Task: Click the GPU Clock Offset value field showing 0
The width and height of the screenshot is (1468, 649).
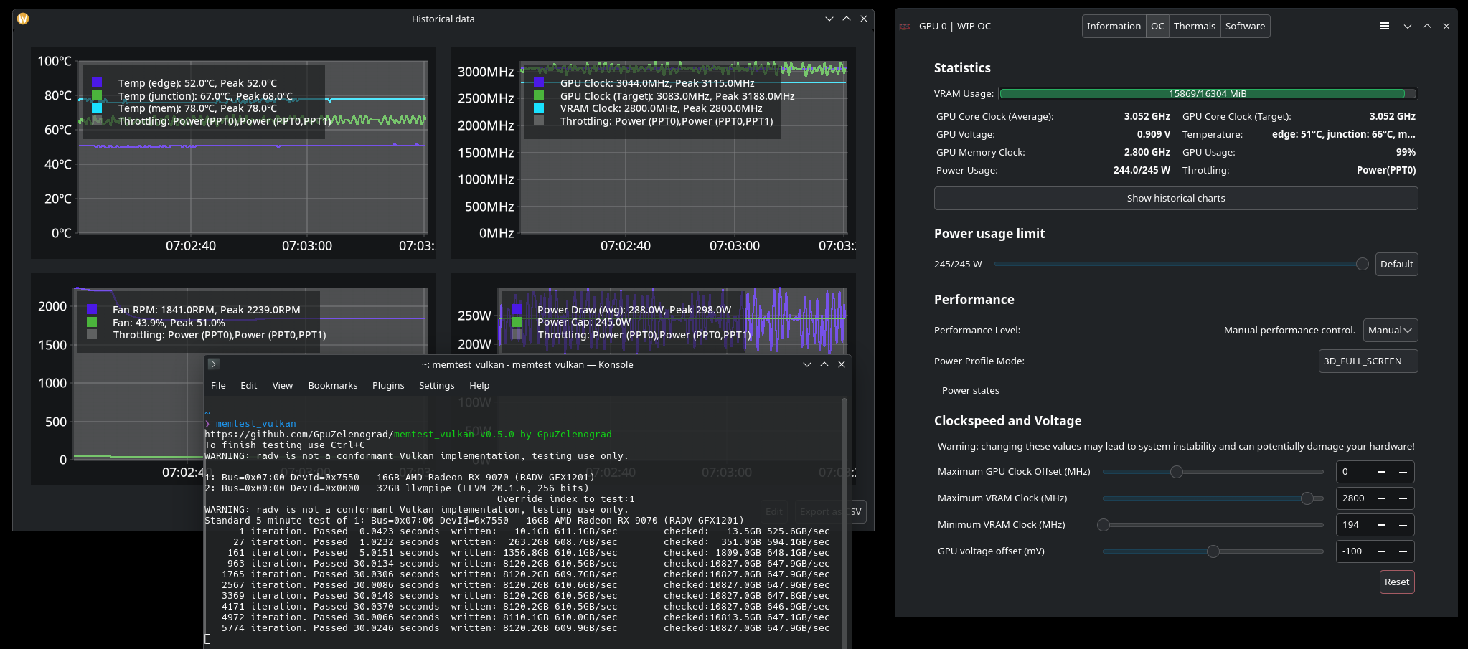Action: pyautogui.click(x=1353, y=472)
